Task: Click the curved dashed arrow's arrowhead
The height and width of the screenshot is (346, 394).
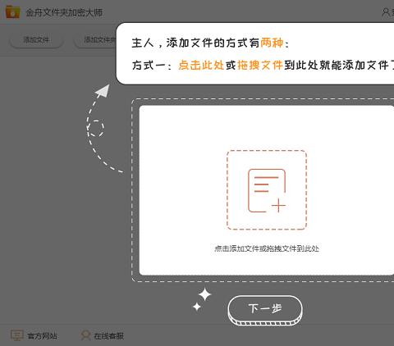Action: (x=103, y=90)
